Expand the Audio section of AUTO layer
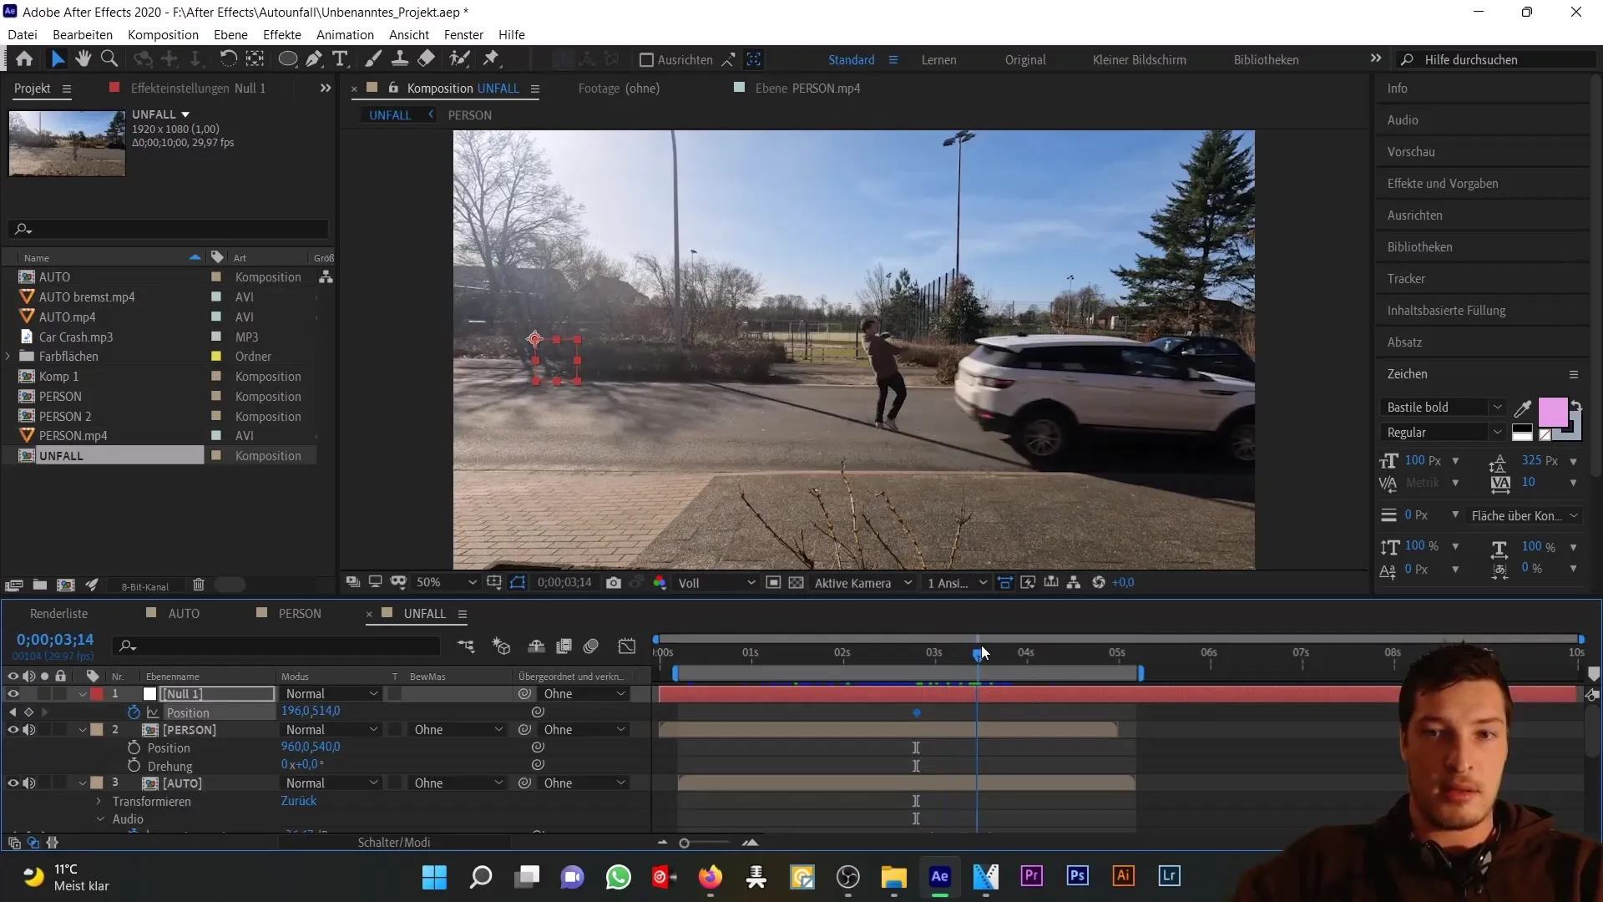The image size is (1603, 902). pyautogui.click(x=98, y=818)
